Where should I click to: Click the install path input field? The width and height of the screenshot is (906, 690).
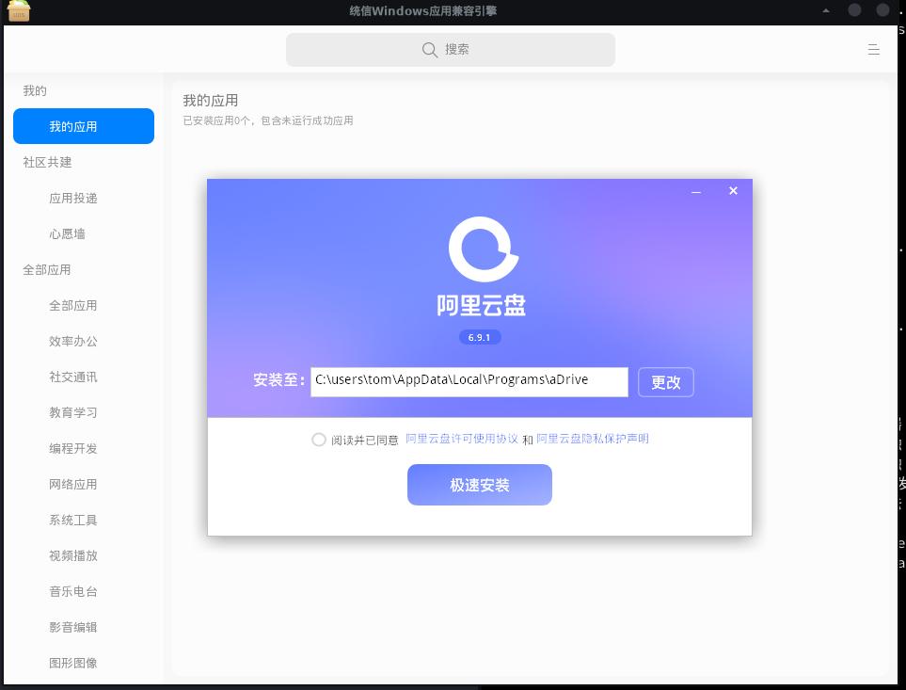pyautogui.click(x=469, y=382)
